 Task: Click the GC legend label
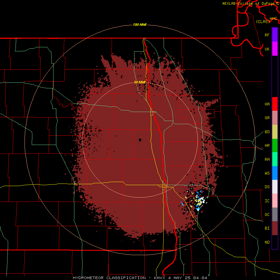click(267, 215)
